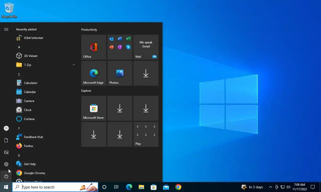
Task: Open the Documents shortcut in Start sidebar
Action: (x=6, y=140)
